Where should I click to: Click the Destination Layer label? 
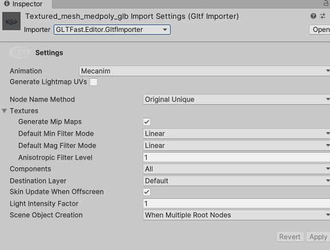(38, 181)
